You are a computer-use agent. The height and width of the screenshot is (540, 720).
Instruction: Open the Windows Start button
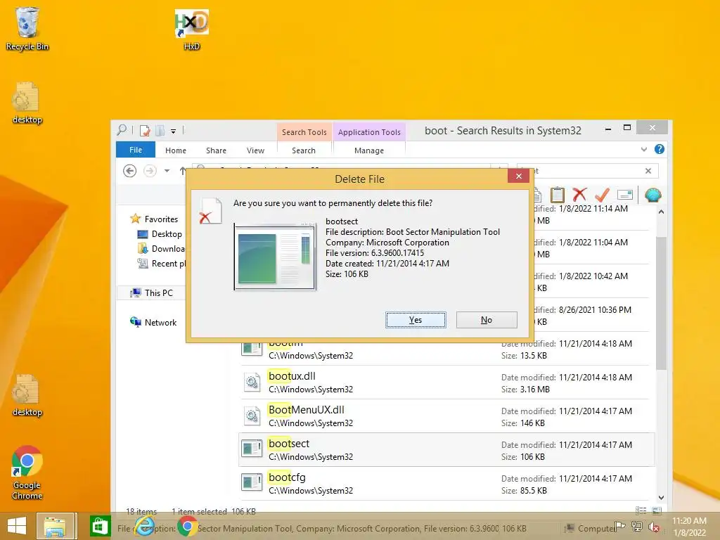[x=17, y=526]
